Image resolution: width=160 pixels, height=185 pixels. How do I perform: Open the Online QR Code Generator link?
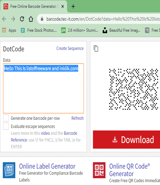pyautogui.click(x=129, y=170)
